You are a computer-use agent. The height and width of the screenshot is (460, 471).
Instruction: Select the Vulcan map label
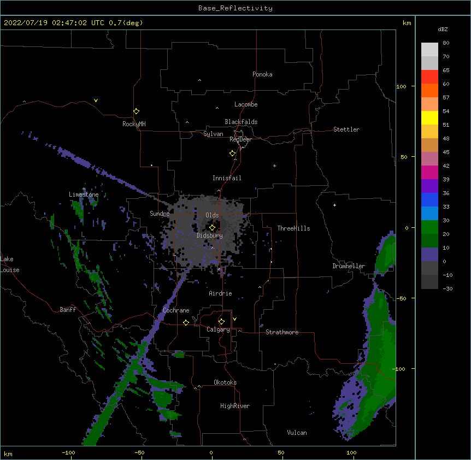(x=297, y=433)
